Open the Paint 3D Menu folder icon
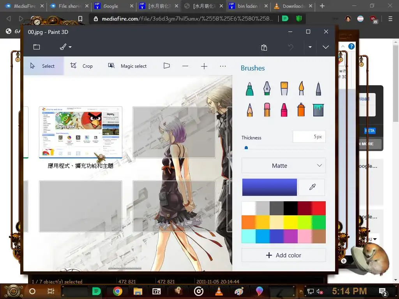The image size is (399, 299). pyautogui.click(x=37, y=47)
